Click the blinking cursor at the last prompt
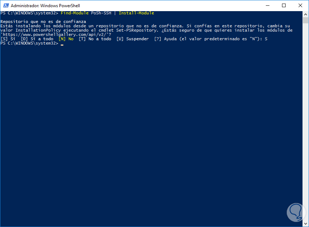The image size is (309, 227). point(62,44)
